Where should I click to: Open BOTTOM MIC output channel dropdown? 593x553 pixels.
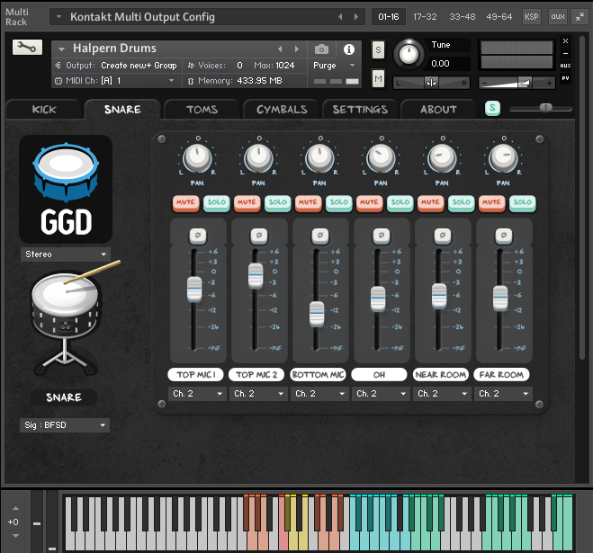click(x=318, y=394)
